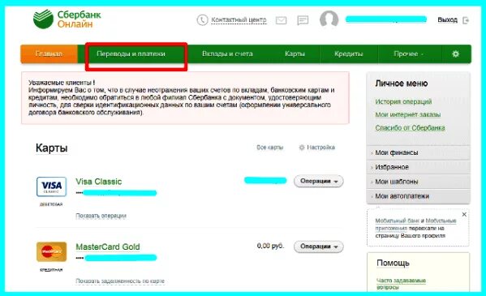Open the MasterCard Gold card name link
The image size is (486, 296).
[108, 247]
